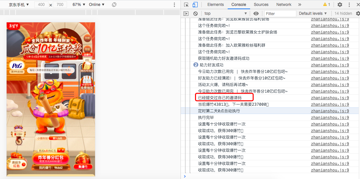Open source link beside 获取随机助力好友邀请码成功
Image resolution: width=360 pixels, height=179 pixels.
click(330, 58)
